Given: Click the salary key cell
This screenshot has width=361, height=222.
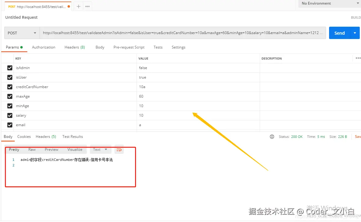Looking at the screenshot, I should [75, 115].
